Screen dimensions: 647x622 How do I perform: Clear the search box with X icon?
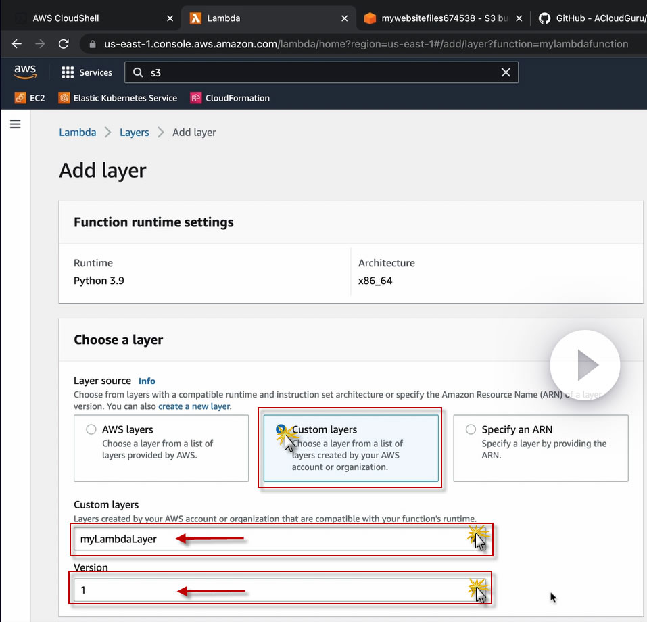505,72
